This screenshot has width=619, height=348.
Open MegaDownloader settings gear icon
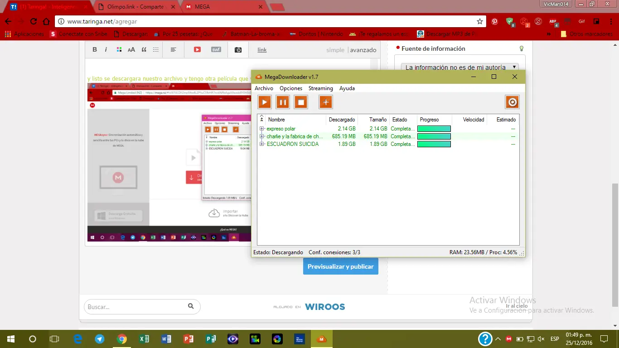coord(513,102)
